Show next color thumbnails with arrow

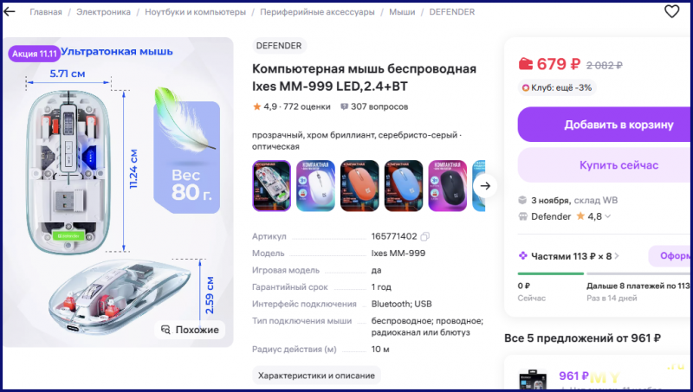click(x=485, y=186)
